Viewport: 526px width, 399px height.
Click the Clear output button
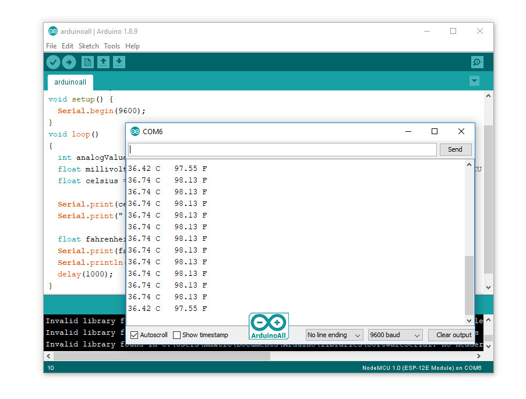(451, 335)
